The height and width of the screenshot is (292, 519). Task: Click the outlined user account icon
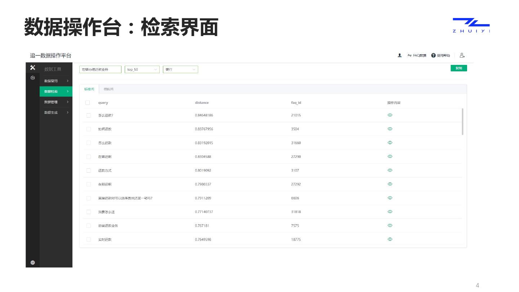click(x=462, y=56)
